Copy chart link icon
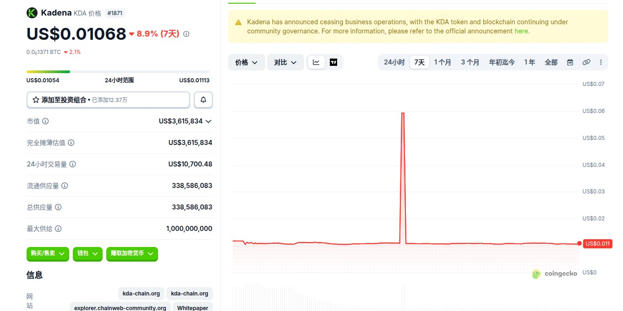The width and height of the screenshot is (623, 311). tap(586, 62)
